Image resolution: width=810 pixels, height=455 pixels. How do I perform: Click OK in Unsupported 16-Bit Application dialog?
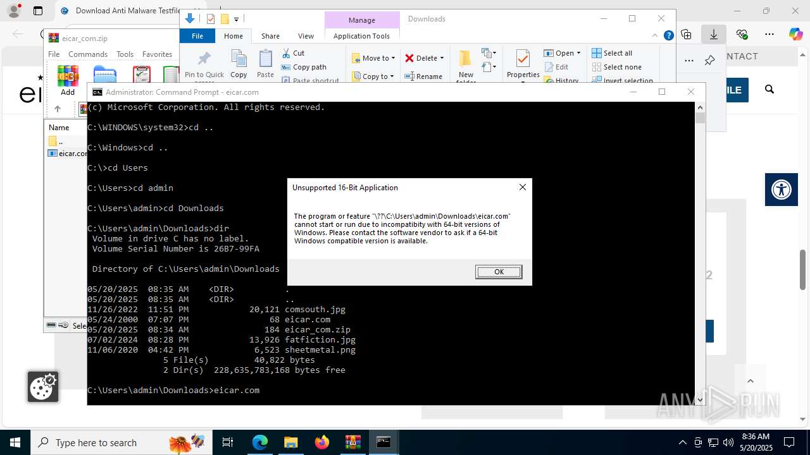click(x=499, y=272)
